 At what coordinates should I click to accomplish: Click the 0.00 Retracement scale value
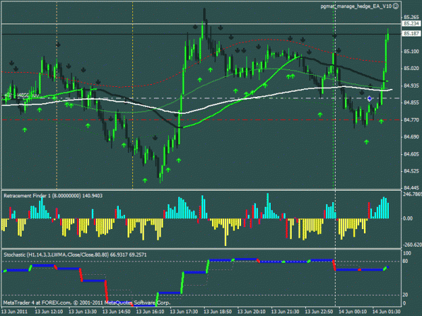[408, 218]
